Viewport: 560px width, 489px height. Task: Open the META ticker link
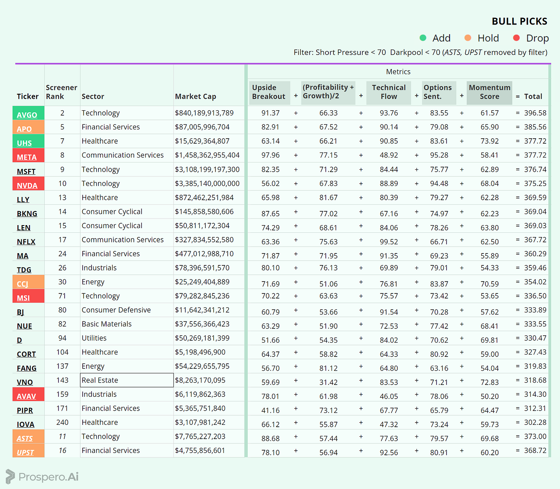[x=27, y=157]
